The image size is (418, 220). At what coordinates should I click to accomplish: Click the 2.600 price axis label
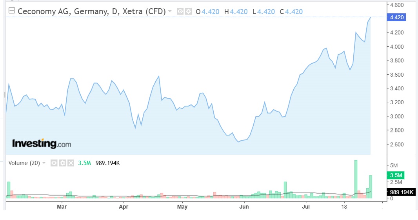coord(397,145)
